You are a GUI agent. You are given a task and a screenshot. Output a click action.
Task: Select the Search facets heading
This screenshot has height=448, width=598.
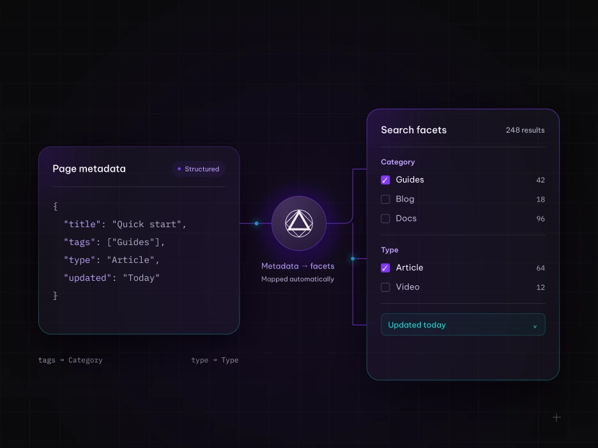point(414,130)
